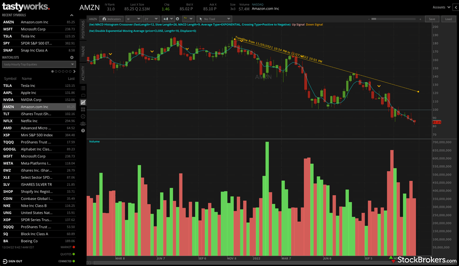Open the chart theme color dropdown
This screenshot has width=459, height=266.
click(x=188, y=19)
